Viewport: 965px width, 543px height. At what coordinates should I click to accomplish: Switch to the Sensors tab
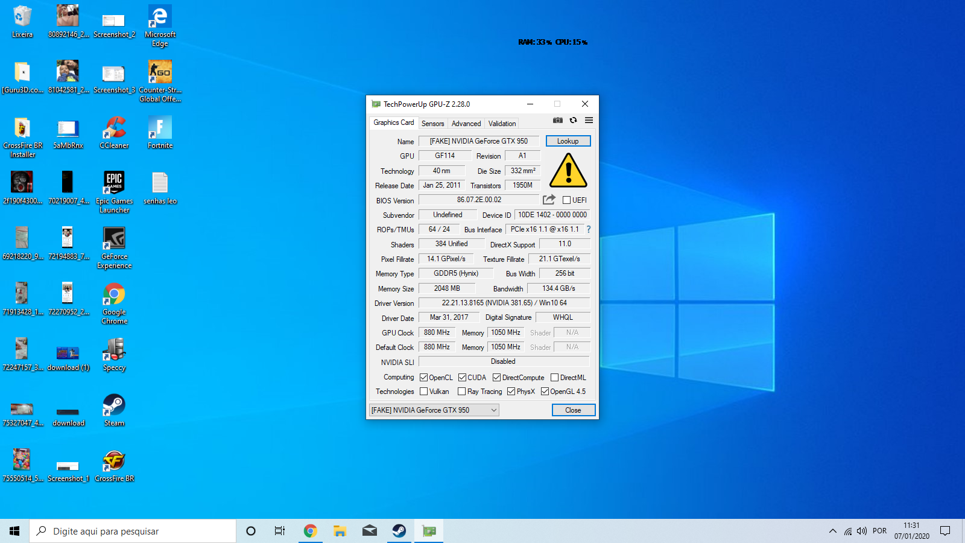(x=432, y=124)
